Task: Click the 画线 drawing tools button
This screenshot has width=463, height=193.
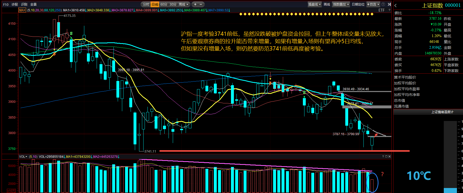Action: click(x=327, y=4)
